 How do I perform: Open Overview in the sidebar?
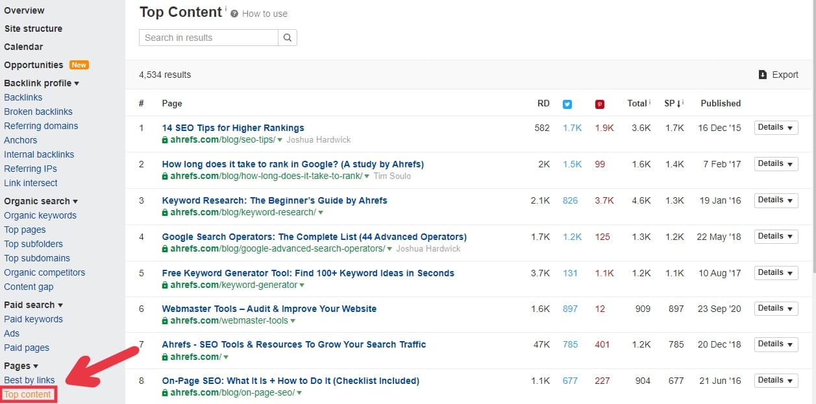[24, 10]
